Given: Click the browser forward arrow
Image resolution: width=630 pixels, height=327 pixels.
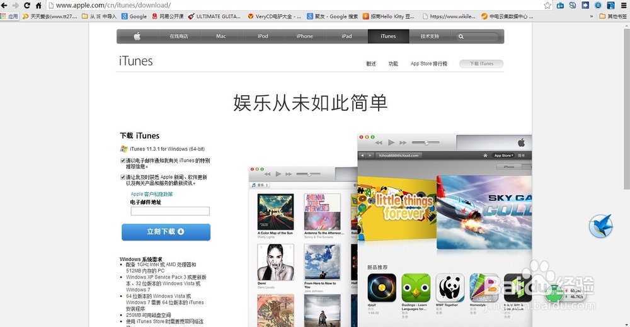Looking at the screenshot, I should tap(16, 5).
